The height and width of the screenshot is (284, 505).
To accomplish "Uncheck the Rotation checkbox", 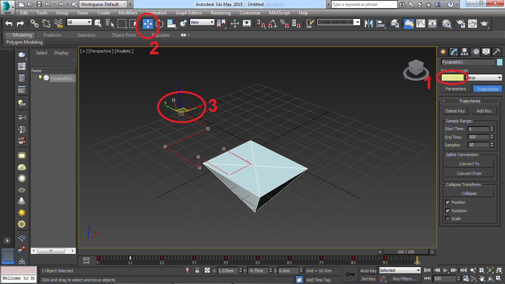I will pyautogui.click(x=448, y=211).
